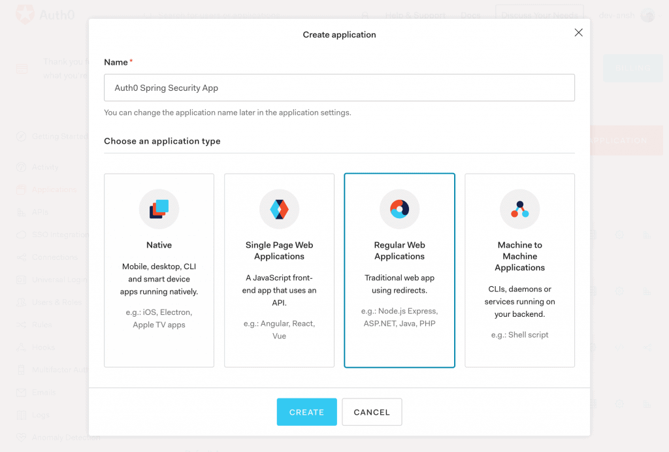Click the Emails sidebar icon

(21, 393)
